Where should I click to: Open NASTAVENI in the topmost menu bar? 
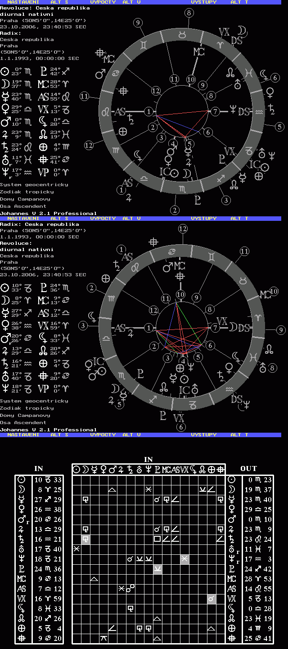coord(22,2)
